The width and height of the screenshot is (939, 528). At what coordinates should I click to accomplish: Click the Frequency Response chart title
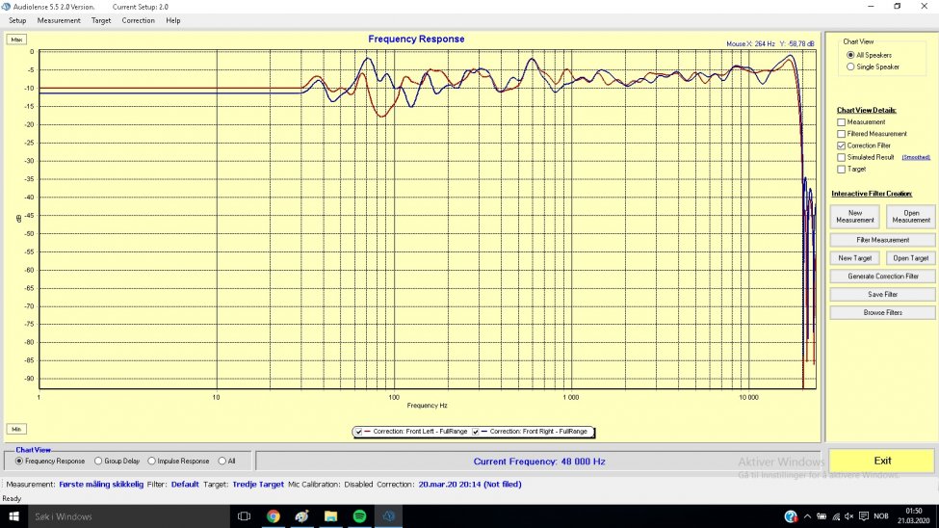coord(416,39)
